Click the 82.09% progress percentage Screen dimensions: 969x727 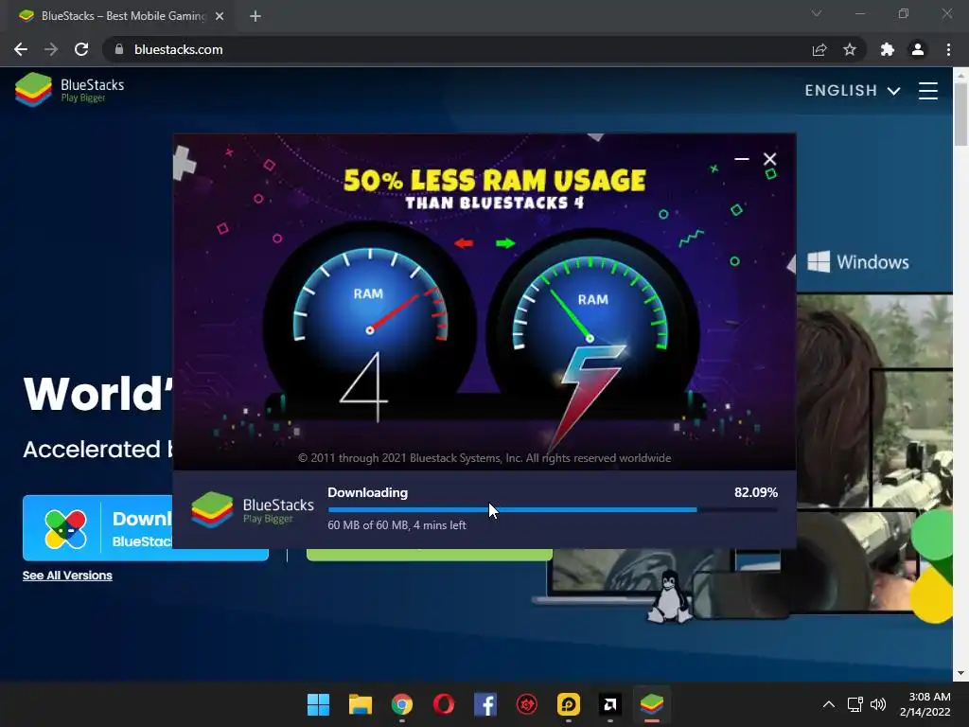[x=756, y=492]
